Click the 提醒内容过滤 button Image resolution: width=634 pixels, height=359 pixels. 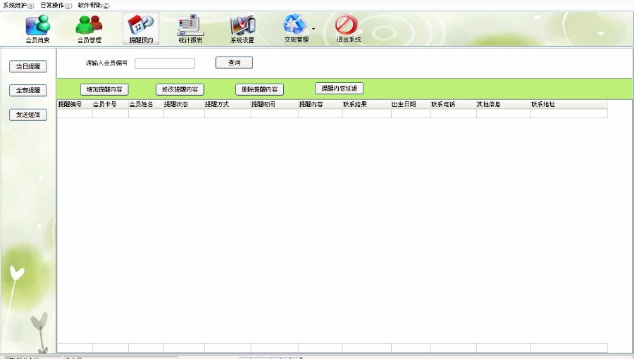click(340, 89)
